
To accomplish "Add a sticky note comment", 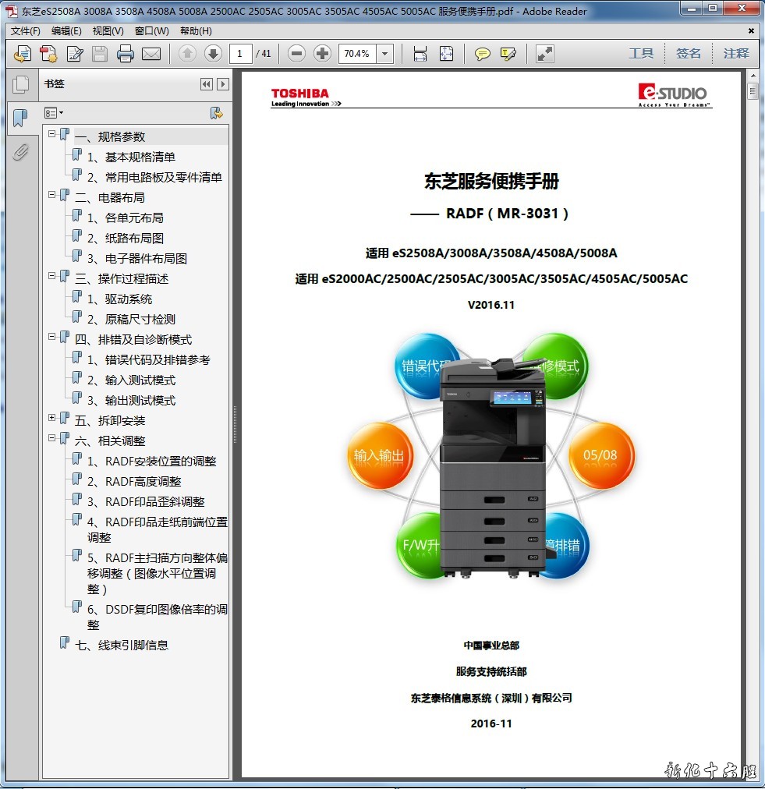I will pos(483,54).
